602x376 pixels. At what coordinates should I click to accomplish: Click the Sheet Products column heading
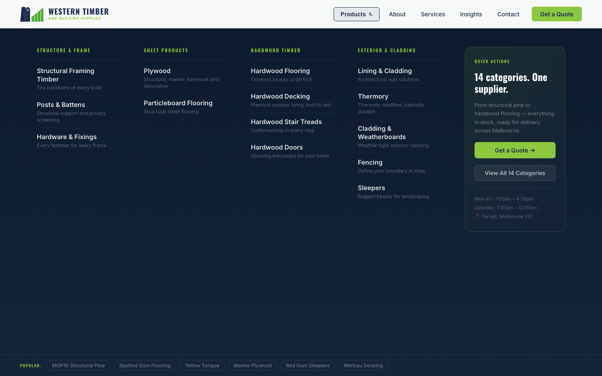(x=166, y=50)
